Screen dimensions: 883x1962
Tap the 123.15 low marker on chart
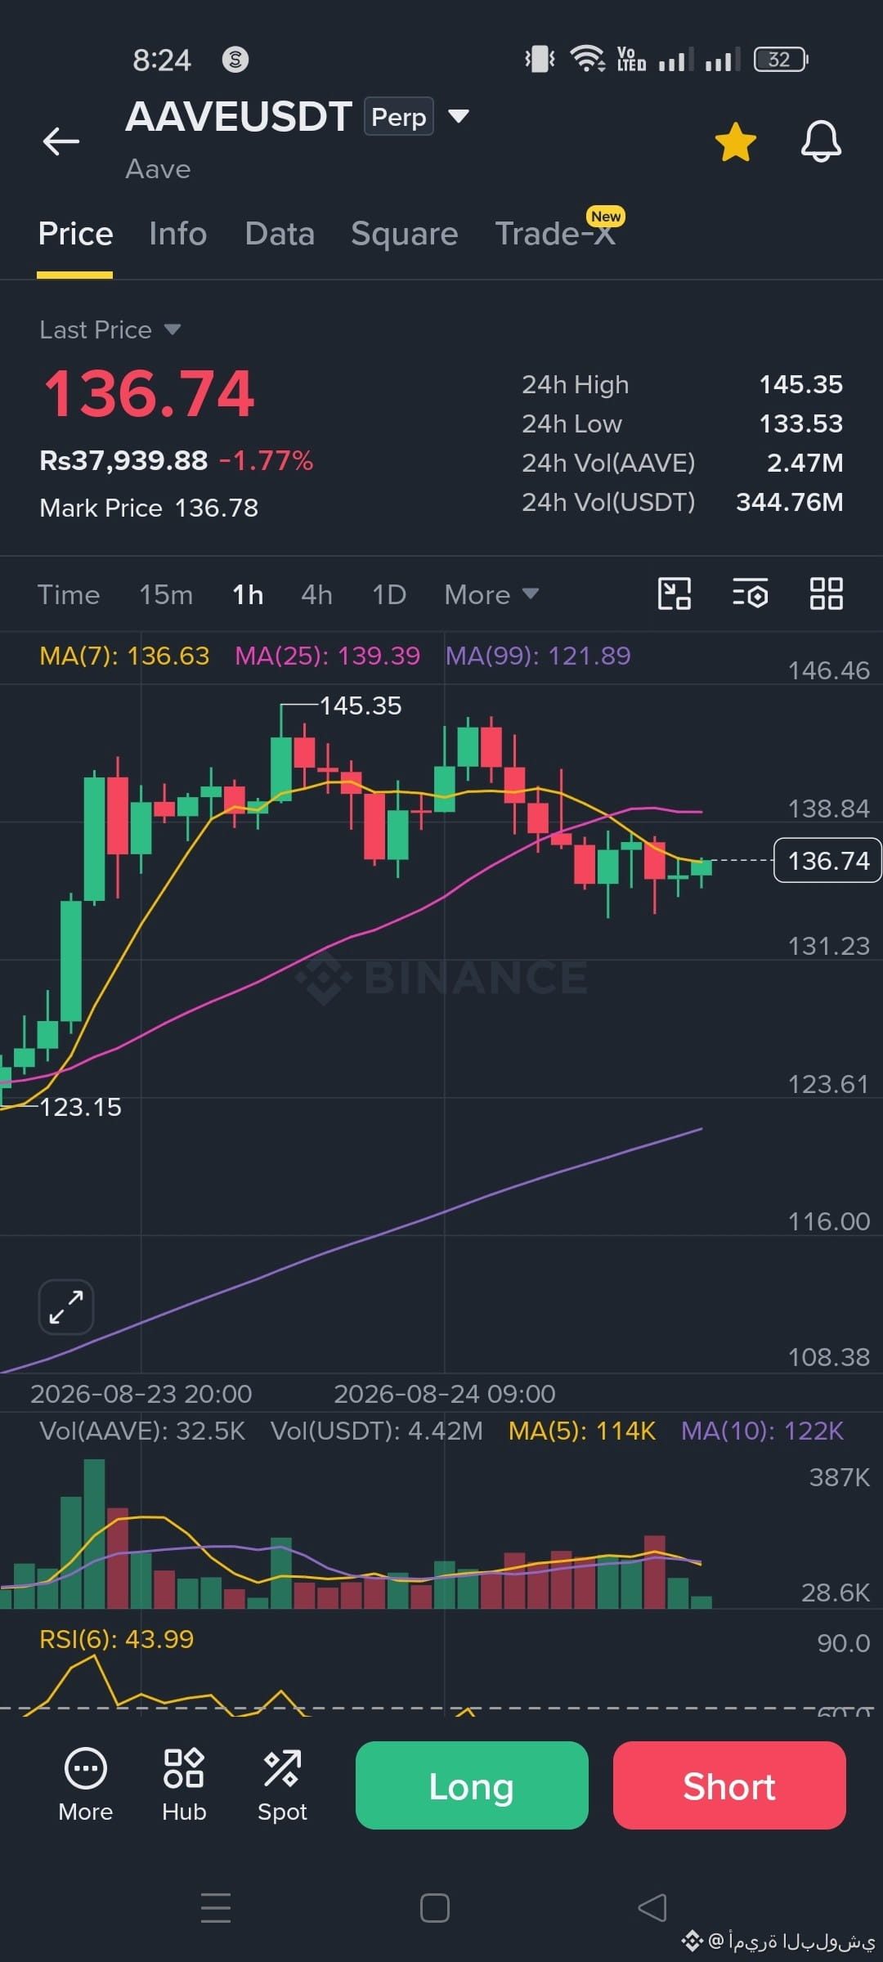(x=80, y=1107)
